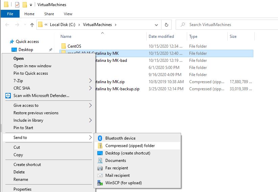Viewport: 278px width, 192px height.
Task: Click the refresh icon beside address bar
Action: [x=166, y=25]
